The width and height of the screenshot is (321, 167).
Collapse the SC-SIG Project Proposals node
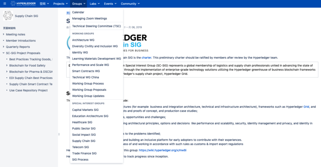(4, 53)
